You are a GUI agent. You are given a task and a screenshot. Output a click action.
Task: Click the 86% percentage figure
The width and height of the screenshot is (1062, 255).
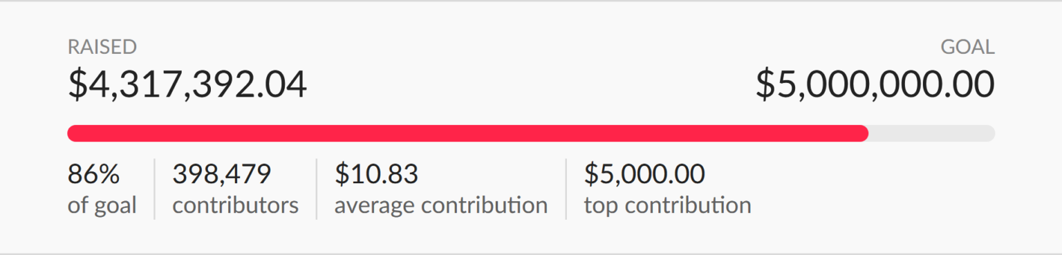(x=93, y=174)
